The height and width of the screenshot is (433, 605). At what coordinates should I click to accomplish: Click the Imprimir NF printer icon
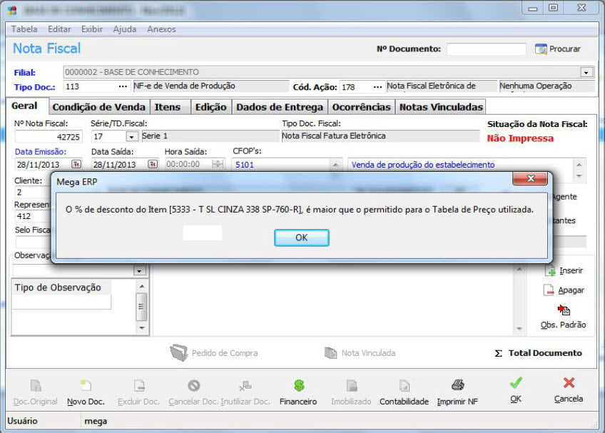457,386
